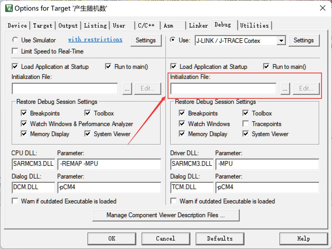
Task: Click the Keil uVision title bar icon
Action: click(x=9, y=8)
